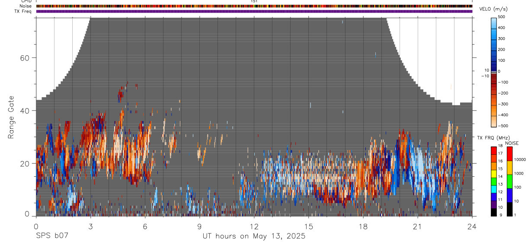This screenshot has height=245, width=531.
Task: Click the 3 tick label on UT hours axis
Action: click(x=90, y=227)
